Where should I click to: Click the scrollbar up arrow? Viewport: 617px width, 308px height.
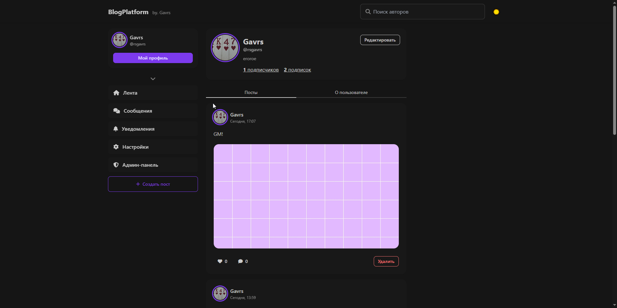pos(614,3)
